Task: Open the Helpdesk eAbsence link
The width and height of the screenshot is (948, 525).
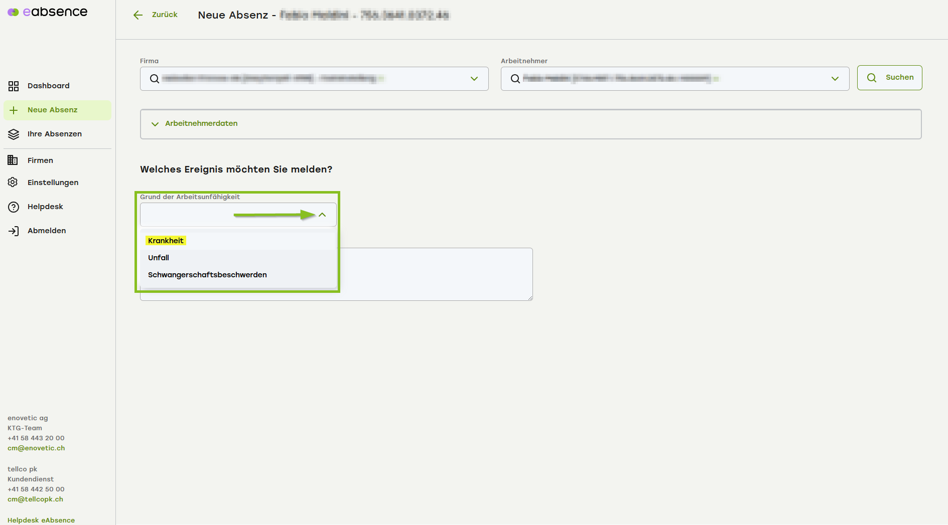Action: point(41,520)
